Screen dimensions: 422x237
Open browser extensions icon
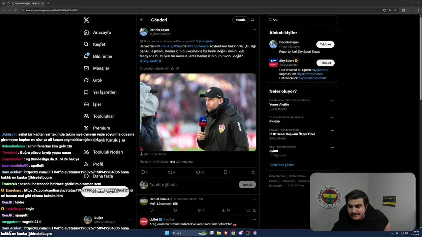[404, 10]
